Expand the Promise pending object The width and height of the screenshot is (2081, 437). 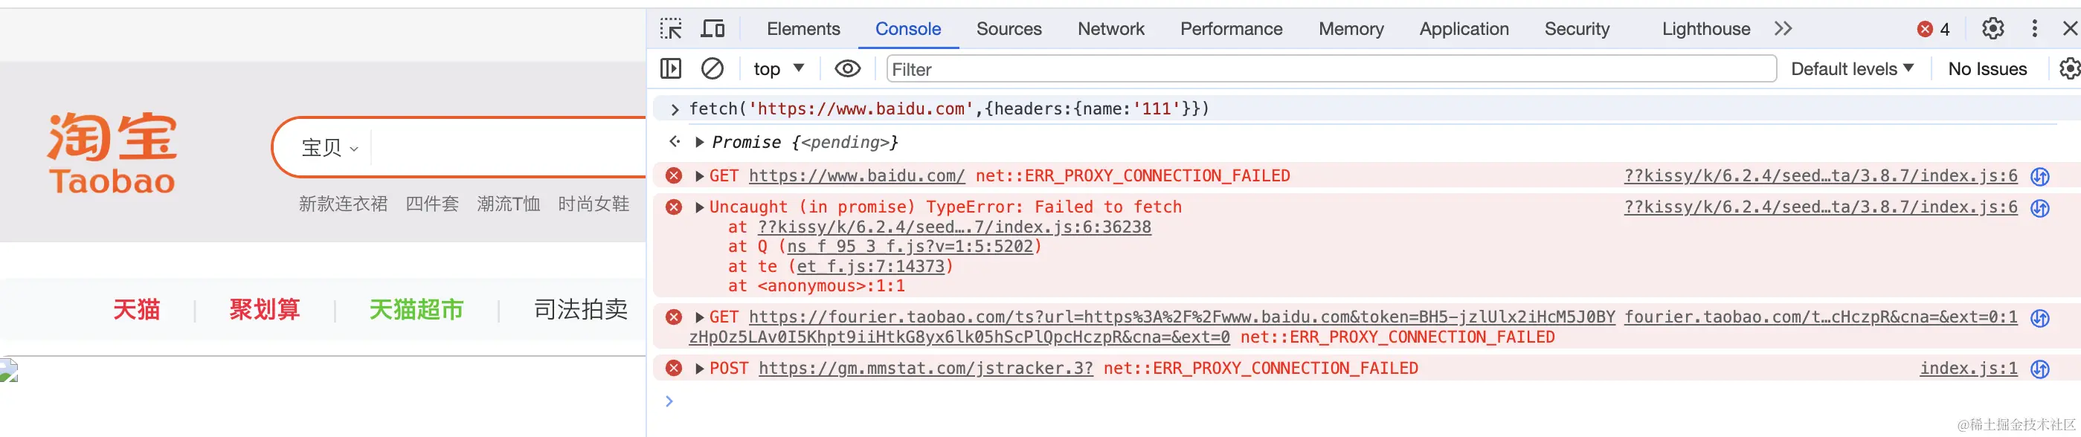tap(700, 142)
